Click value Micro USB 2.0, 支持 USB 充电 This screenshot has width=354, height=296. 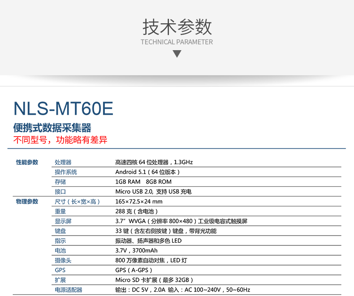tap(153, 192)
